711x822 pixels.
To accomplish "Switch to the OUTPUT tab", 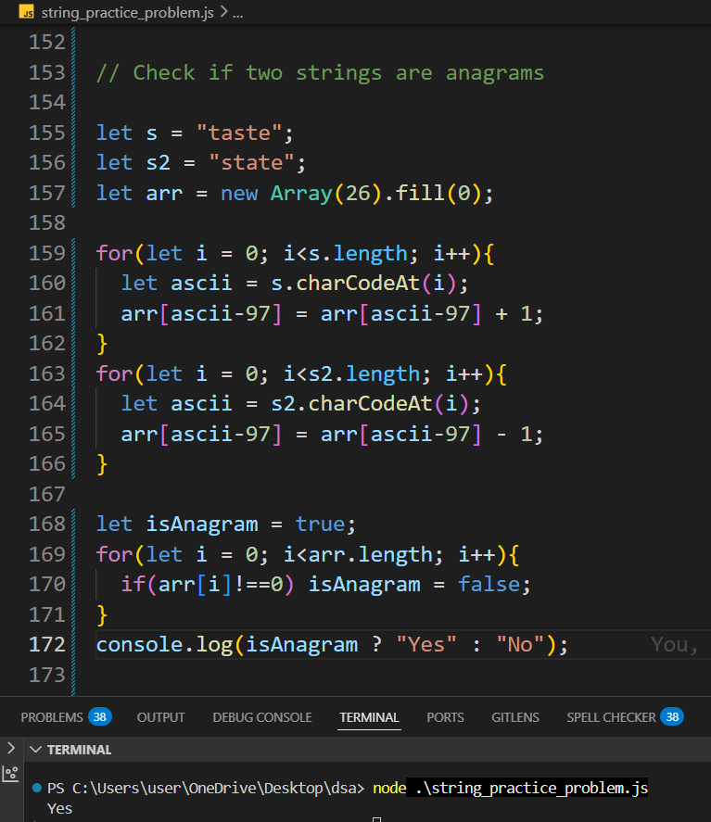I will pyautogui.click(x=161, y=717).
